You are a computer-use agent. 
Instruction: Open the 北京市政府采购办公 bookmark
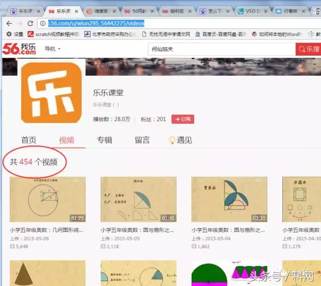[110, 34]
